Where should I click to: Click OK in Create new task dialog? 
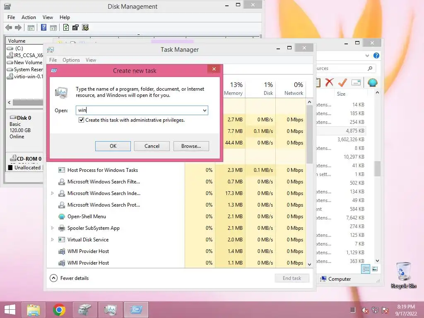(113, 146)
